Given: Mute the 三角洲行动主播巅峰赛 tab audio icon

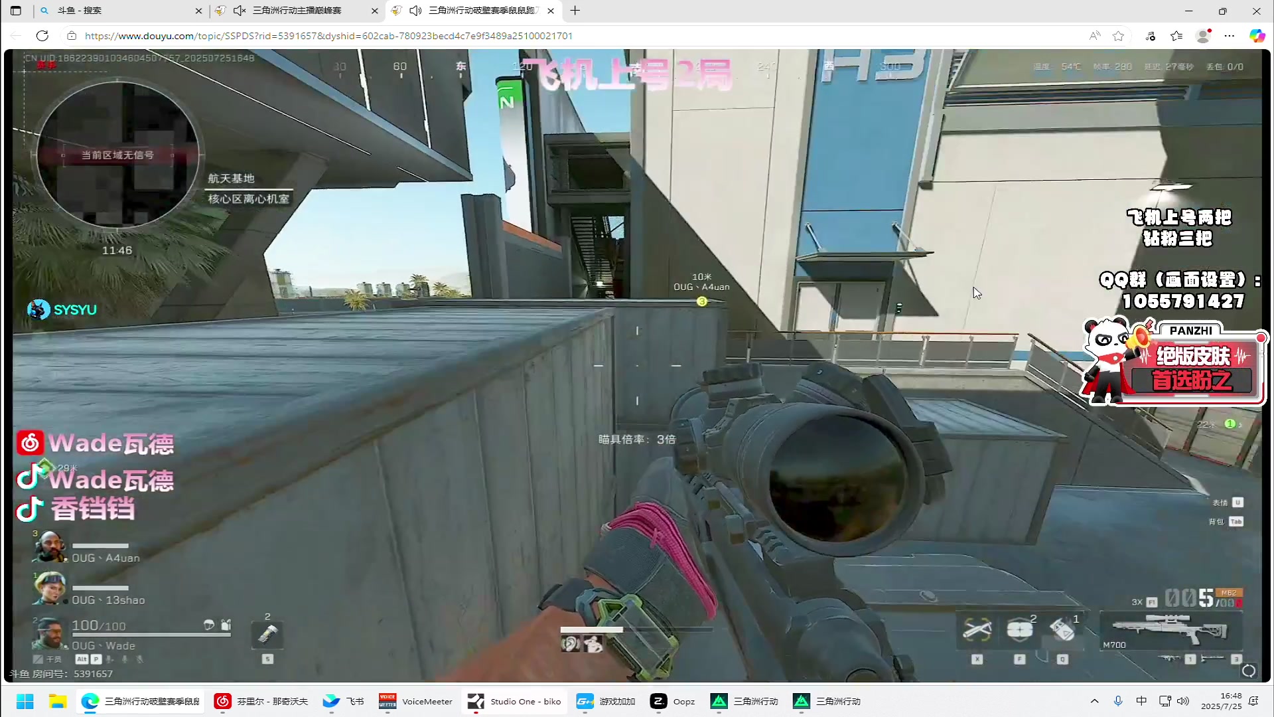Looking at the screenshot, I should pos(240,11).
